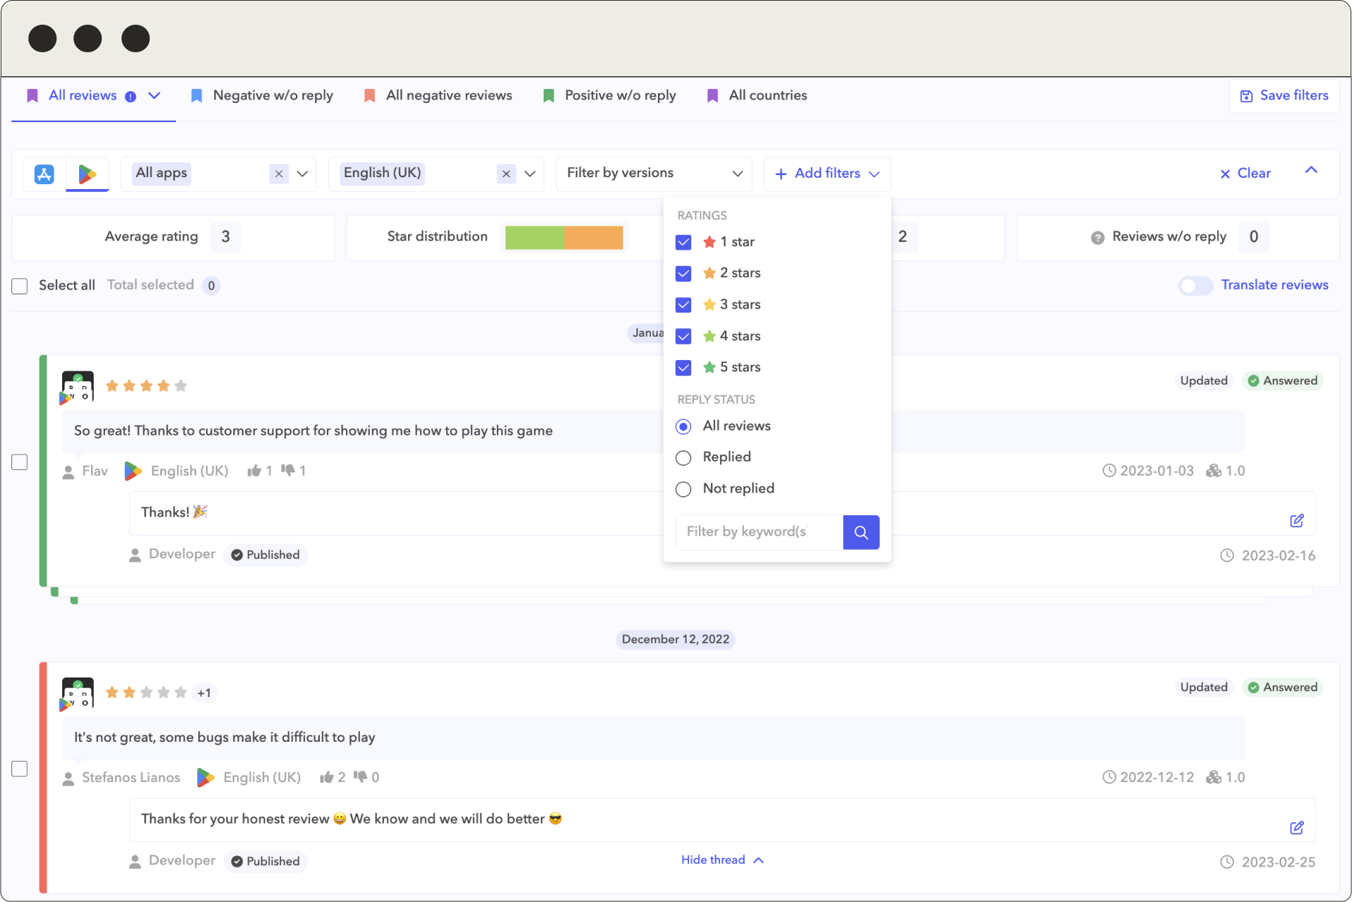This screenshot has width=1352, height=902.
Task: Select the Apple App Store icon
Action: click(44, 174)
